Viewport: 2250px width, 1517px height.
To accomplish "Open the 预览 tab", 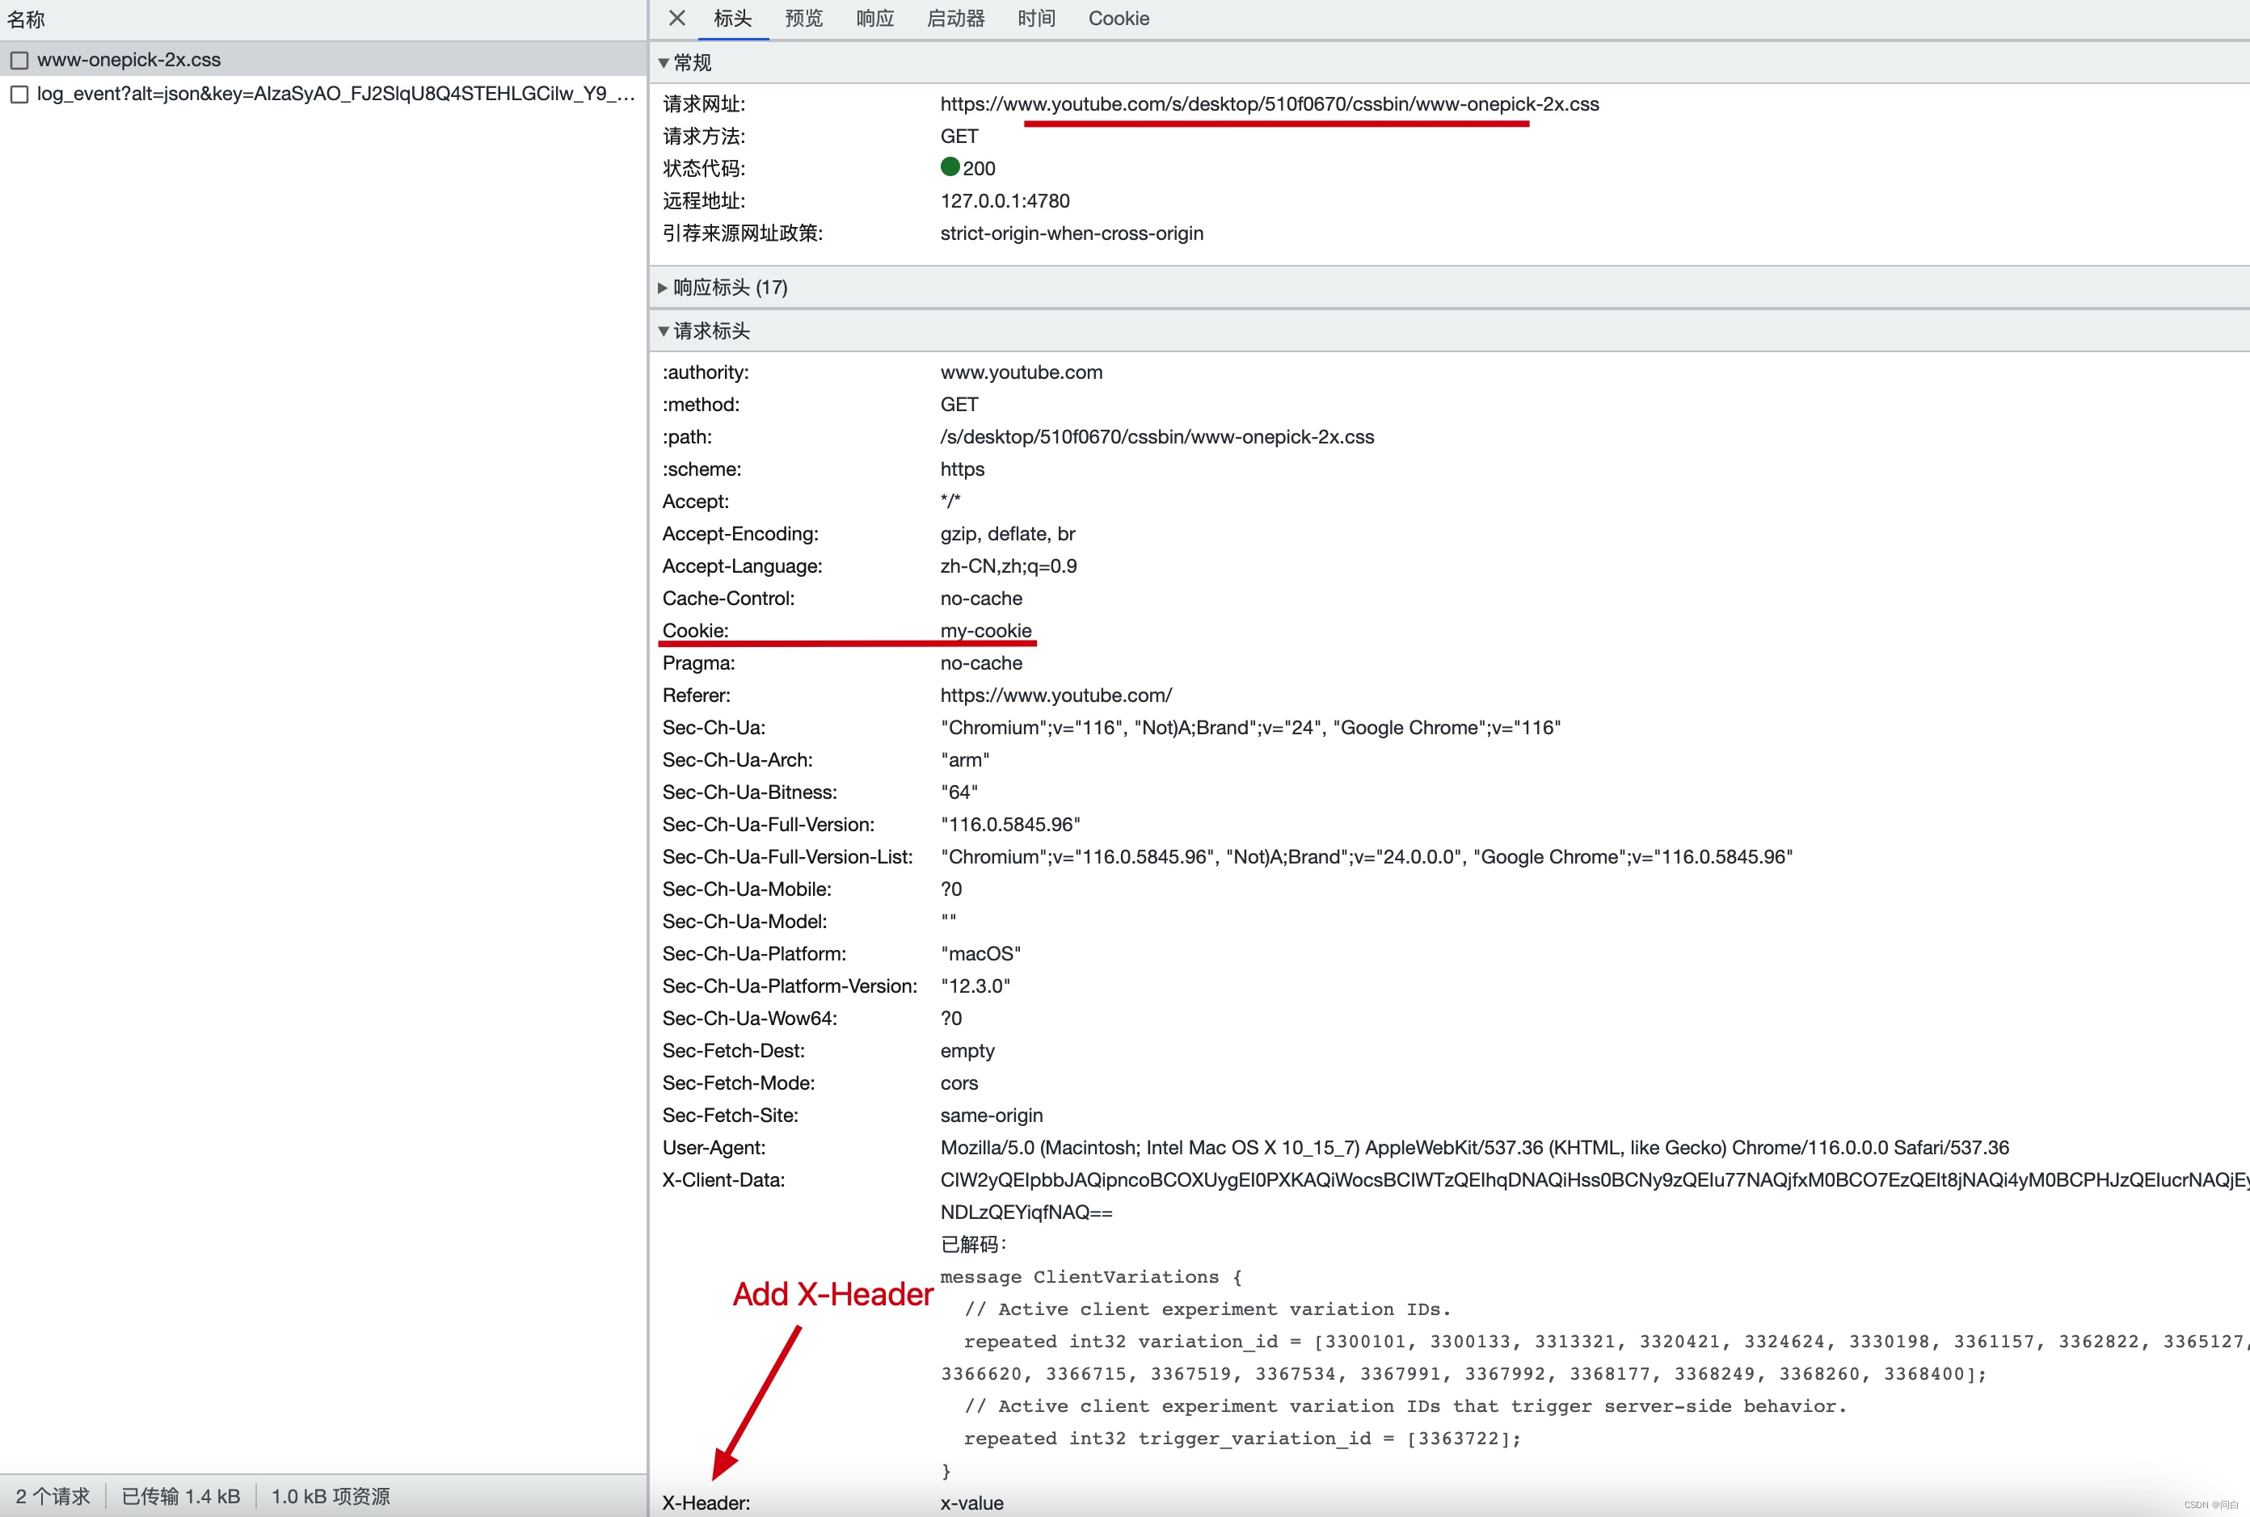I will coord(803,19).
